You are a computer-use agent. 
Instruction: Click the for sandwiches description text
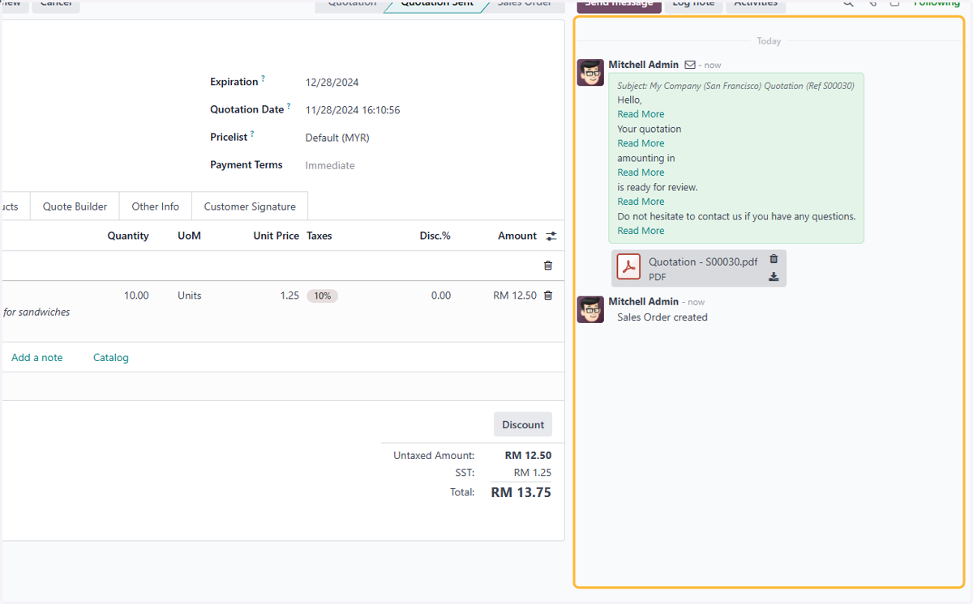[36, 312]
